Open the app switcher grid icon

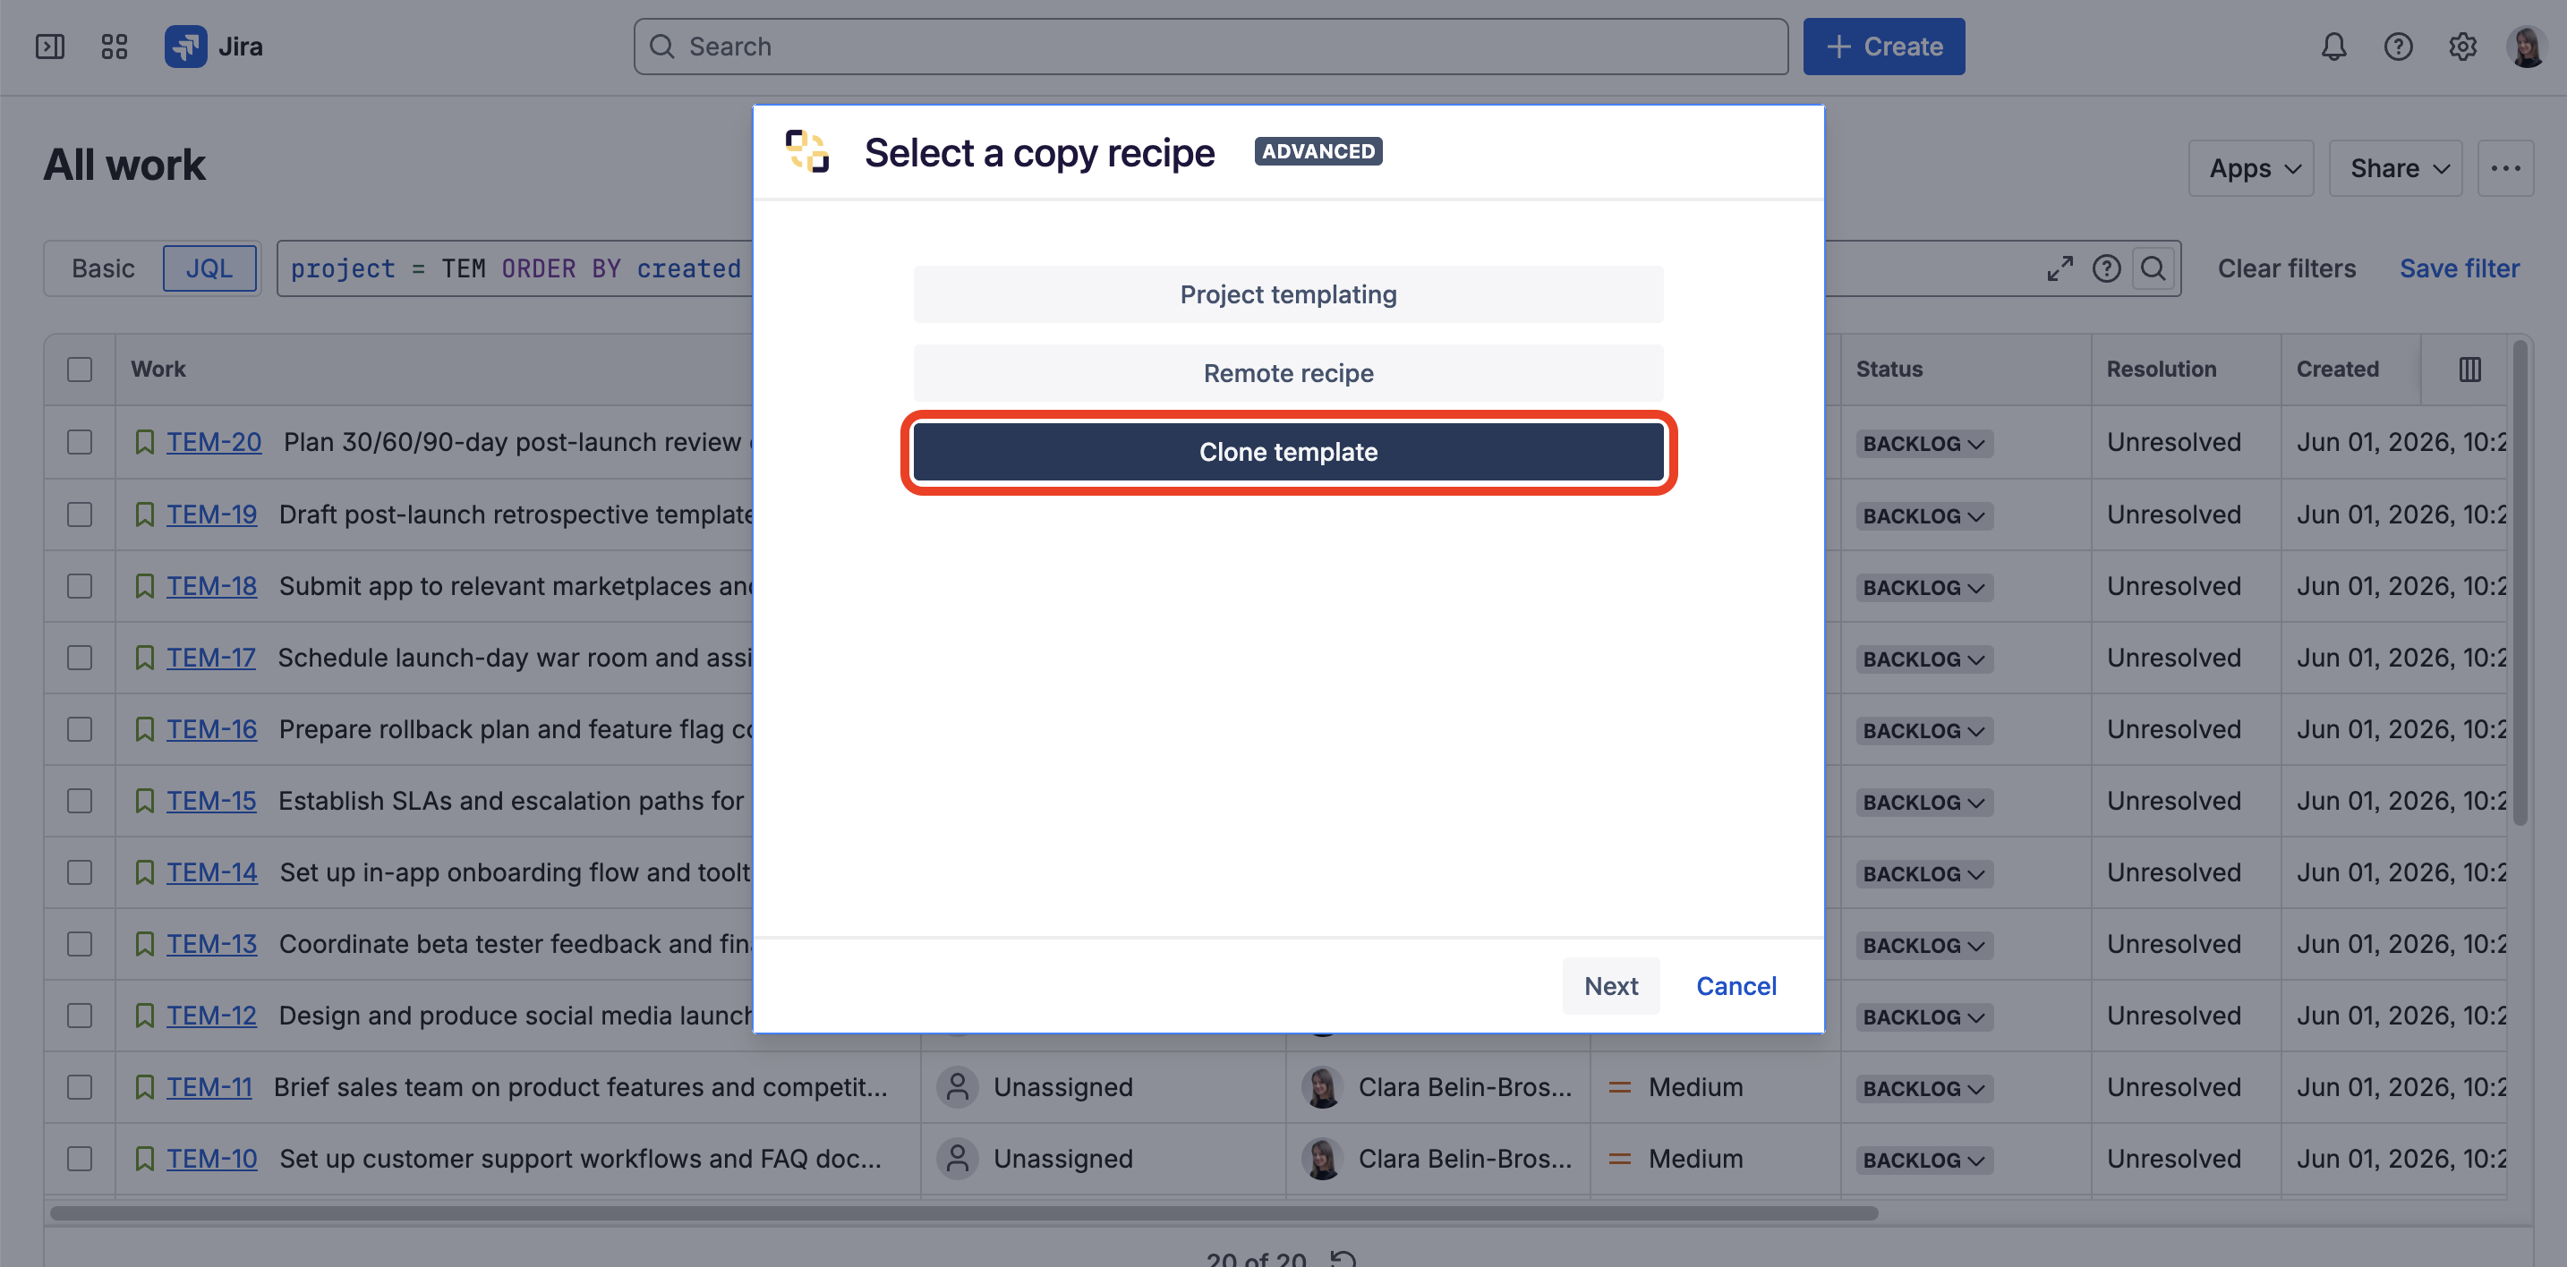115,47
